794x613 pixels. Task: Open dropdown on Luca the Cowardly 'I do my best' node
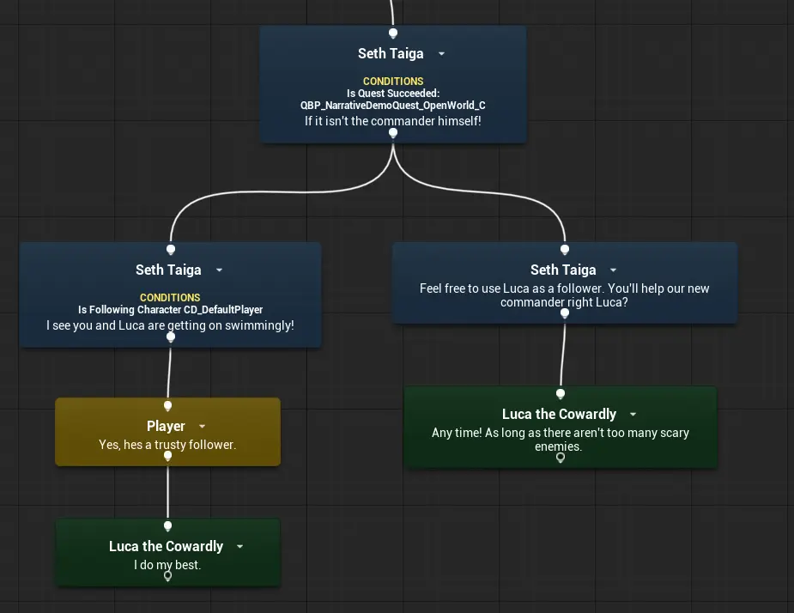click(240, 547)
